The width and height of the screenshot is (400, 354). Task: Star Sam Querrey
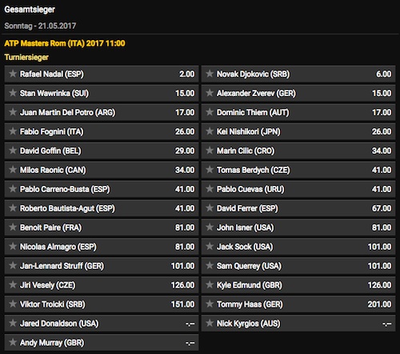(210, 266)
